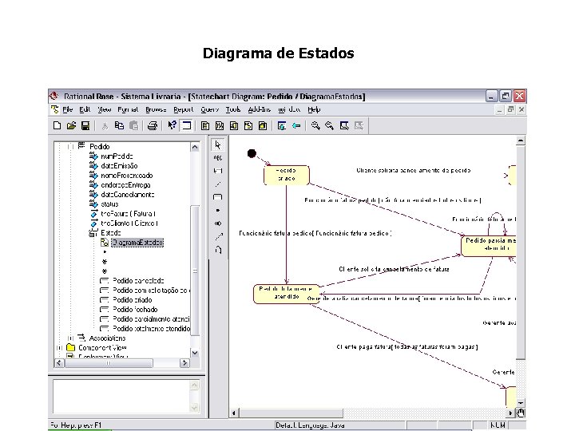Select the Anchor Note to Item tool
Image resolution: width=575 pixels, height=431 pixels.
coord(218,184)
